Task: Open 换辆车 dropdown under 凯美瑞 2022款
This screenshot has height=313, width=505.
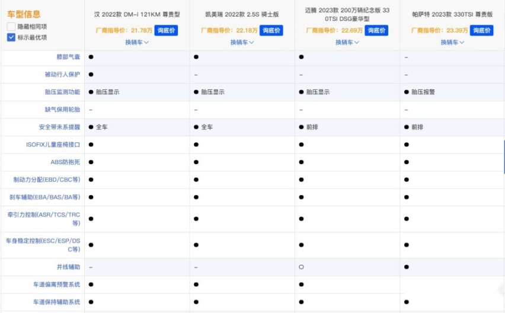Action: point(242,42)
